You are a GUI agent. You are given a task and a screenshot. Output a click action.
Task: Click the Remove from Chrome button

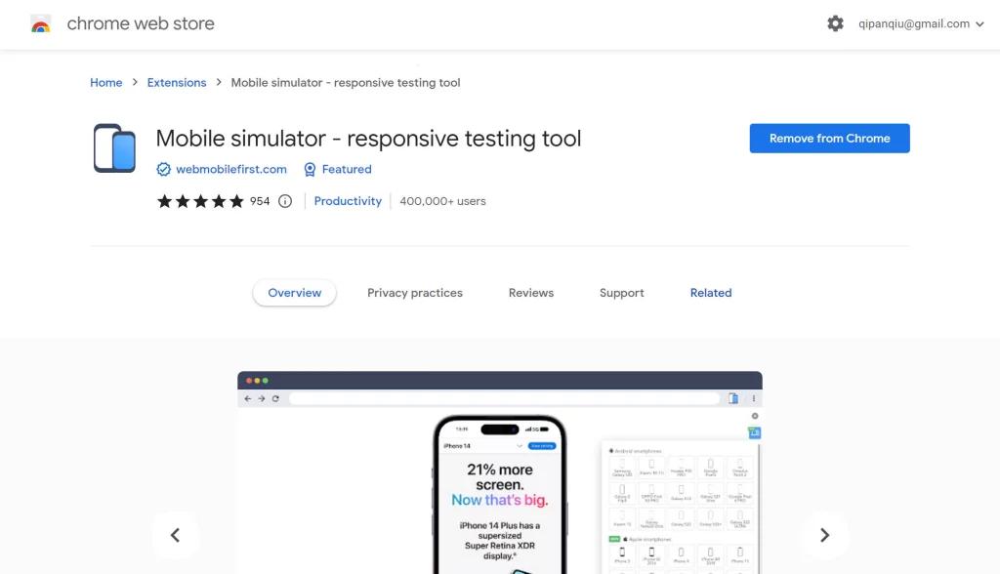[830, 139]
